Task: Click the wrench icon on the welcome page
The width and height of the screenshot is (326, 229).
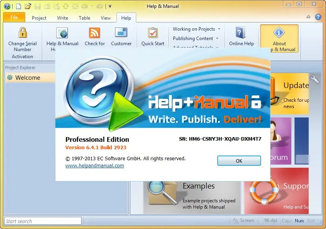Action: coord(315,79)
